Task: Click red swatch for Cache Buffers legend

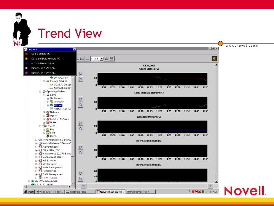Action: [x=27, y=54]
